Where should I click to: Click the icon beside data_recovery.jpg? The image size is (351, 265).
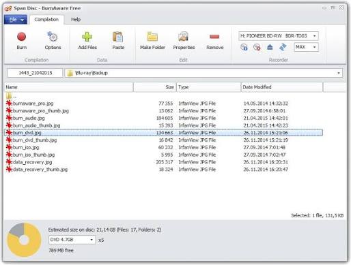(9, 162)
